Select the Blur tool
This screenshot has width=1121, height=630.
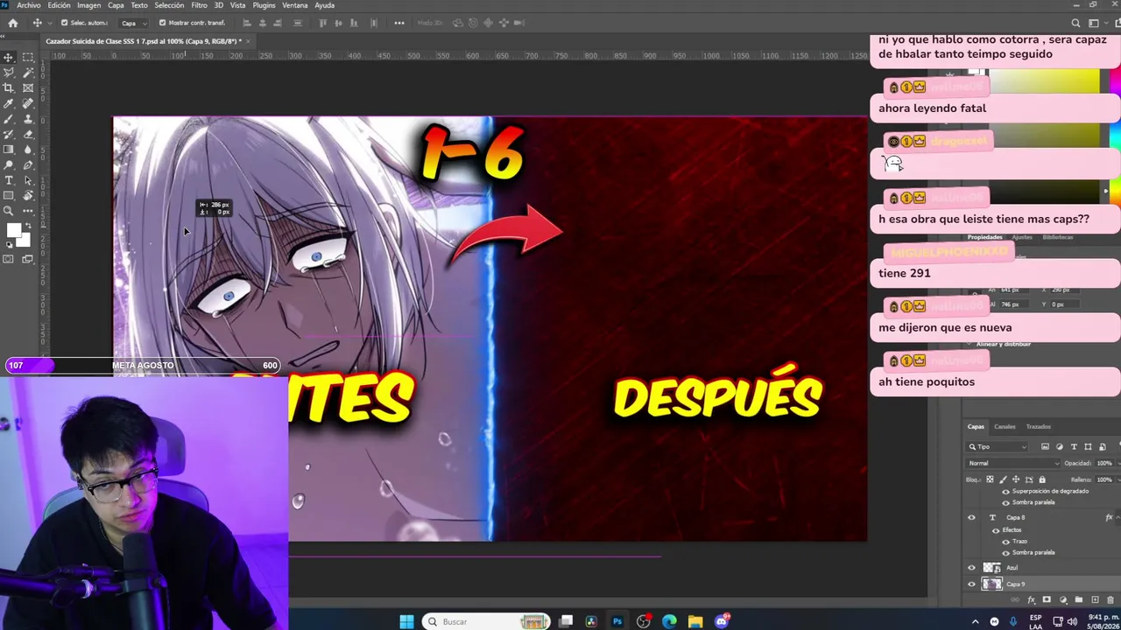(28, 150)
